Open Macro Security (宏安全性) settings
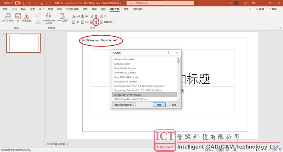Viewport: 283px width, 152px height. pyautogui.click(x=27, y=18)
